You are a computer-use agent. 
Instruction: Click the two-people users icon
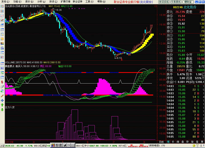coord(2,44)
